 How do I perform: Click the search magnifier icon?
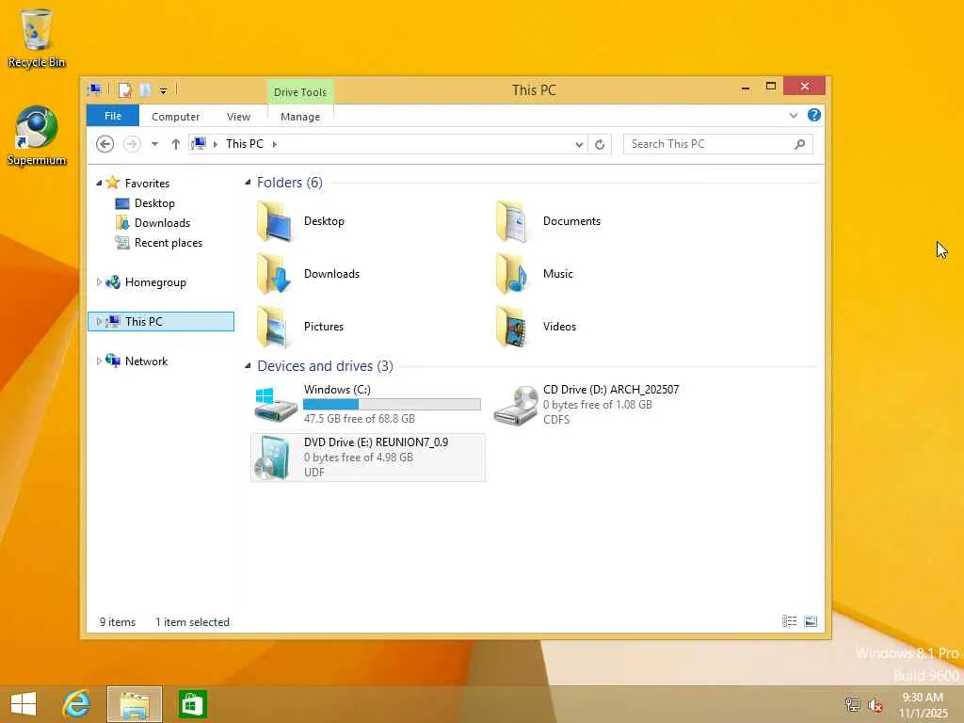point(800,144)
